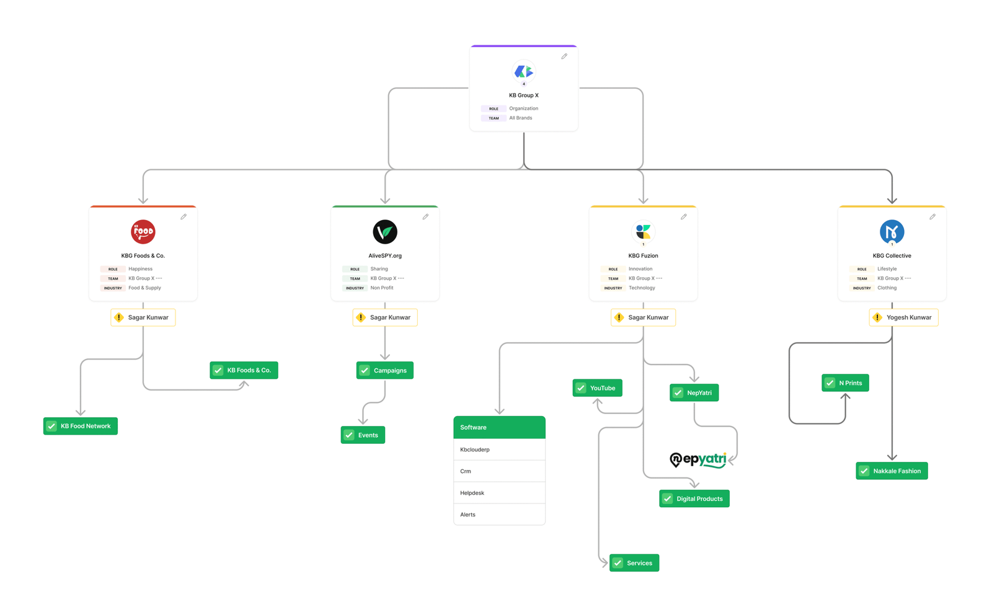Viewport: 992px width, 615px height.
Task: Click the Organization role value
Action: pyautogui.click(x=524, y=108)
